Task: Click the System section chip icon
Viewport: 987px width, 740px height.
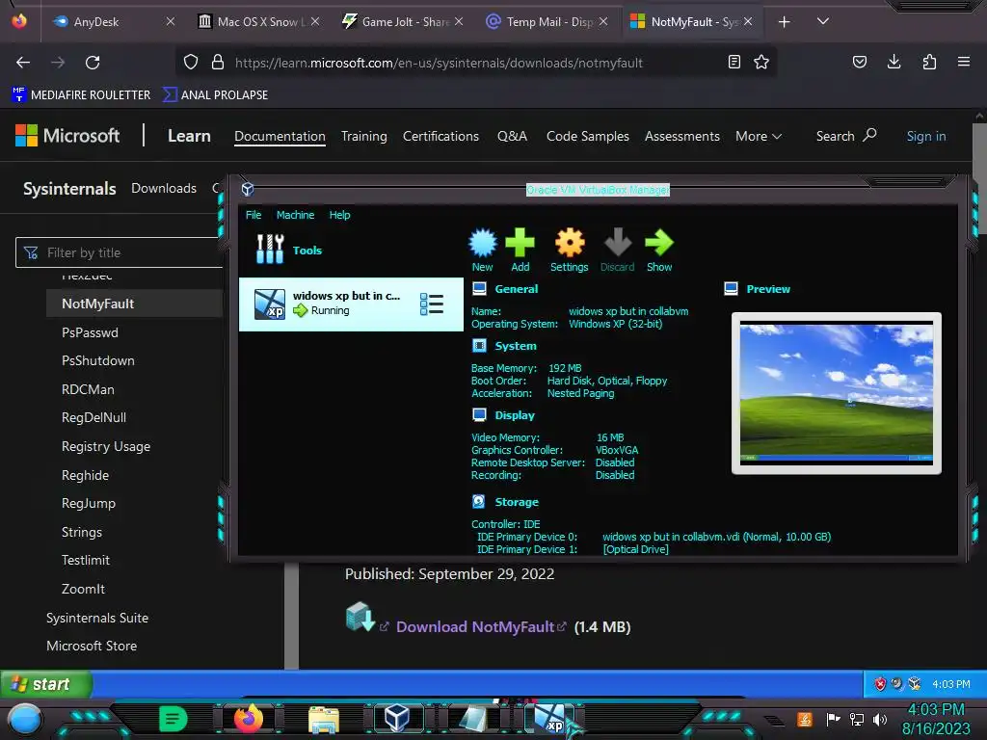Action: click(479, 346)
